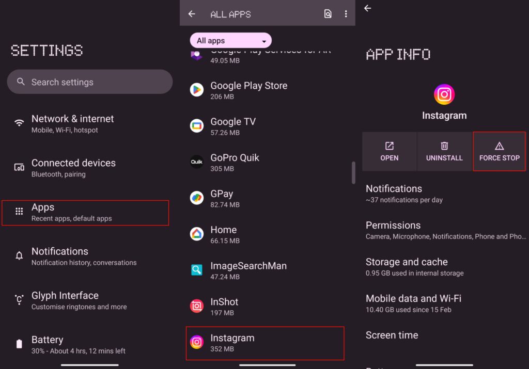The width and height of the screenshot is (529, 369).
Task: Click the app search icon in All Apps header
Action: 328,14
